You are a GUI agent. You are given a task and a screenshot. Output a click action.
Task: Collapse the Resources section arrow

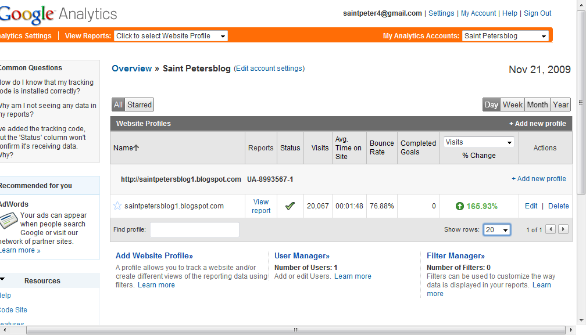(x=2, y=279)
